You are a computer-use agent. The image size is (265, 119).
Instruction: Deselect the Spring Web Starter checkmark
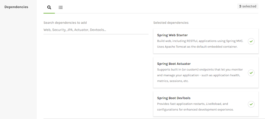(x=251, y=41)
